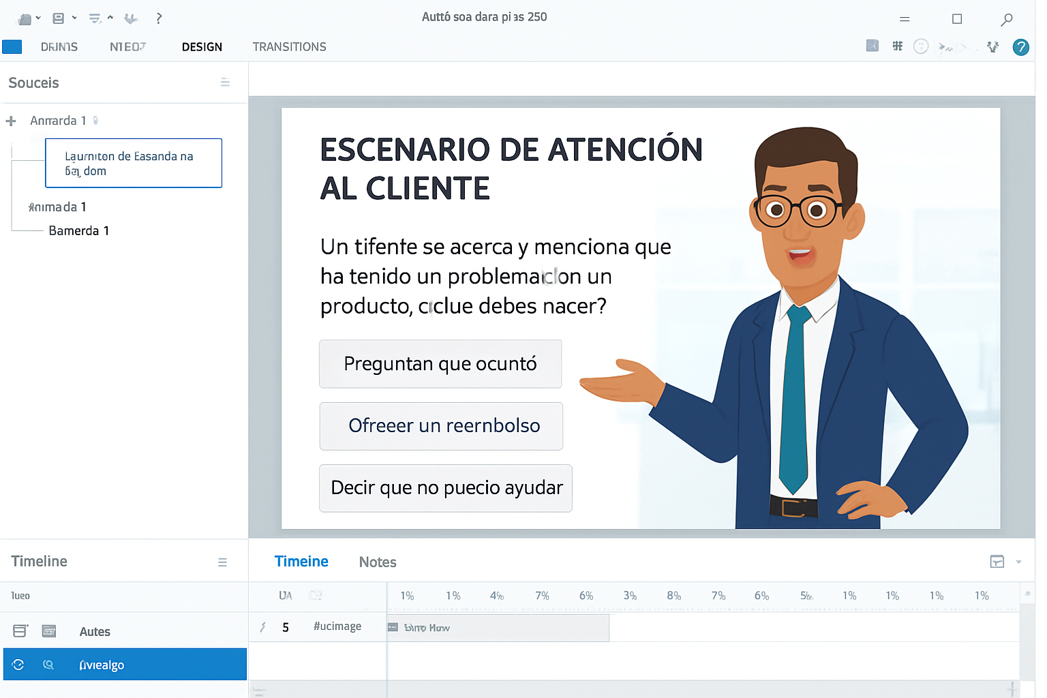Select the Bamerda 1 item in the Sources tree
This screenshot has height=698, width=1047.
tap(79, 230)
